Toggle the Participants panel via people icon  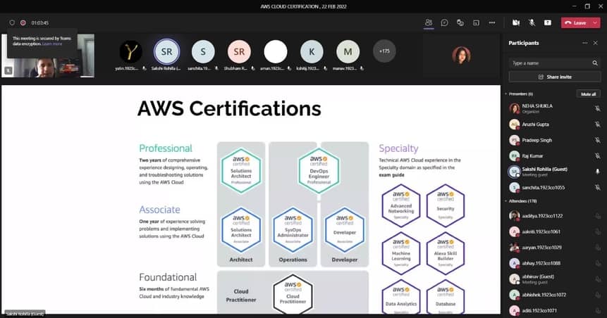click(x=429, y=23)
